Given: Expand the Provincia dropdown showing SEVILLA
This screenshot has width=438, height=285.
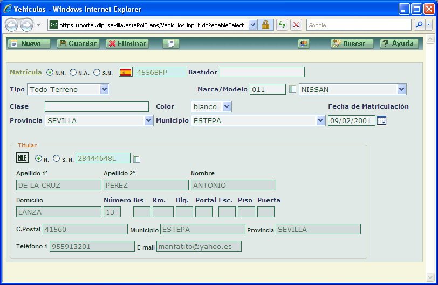Looking at the screenshot, I should coord(149,120).
